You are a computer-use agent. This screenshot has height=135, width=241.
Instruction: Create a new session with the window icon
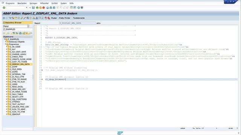pos(72,7)
